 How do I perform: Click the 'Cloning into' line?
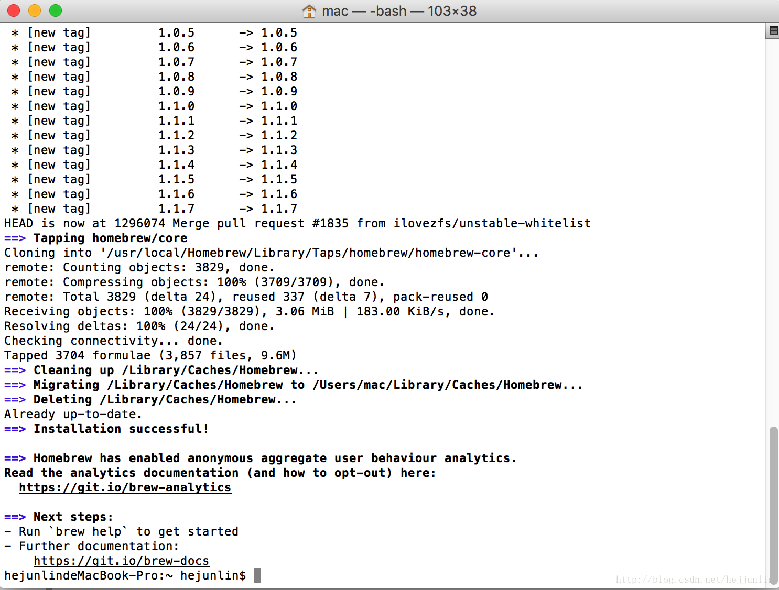pos(272,253)
